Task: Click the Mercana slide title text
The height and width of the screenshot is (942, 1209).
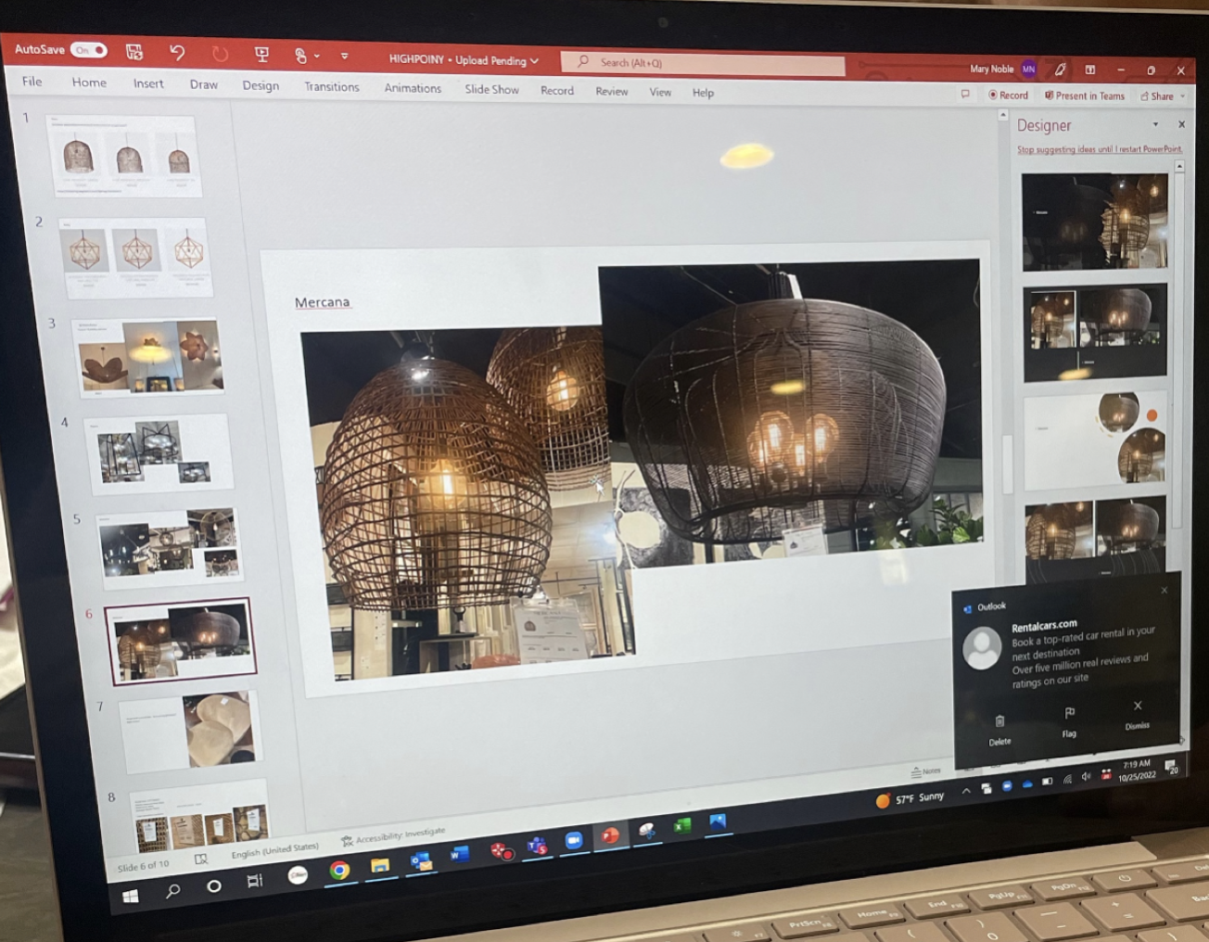Action: click(x=322, y=301)
